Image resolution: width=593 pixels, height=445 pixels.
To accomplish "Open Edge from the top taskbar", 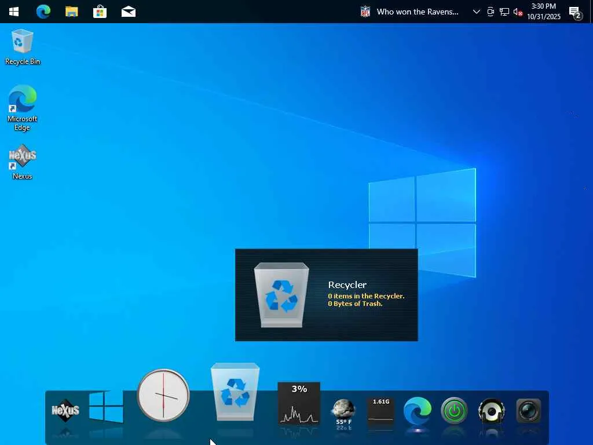I will tap(43, 12).
